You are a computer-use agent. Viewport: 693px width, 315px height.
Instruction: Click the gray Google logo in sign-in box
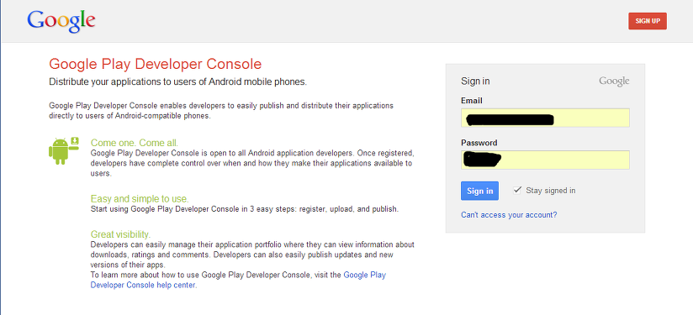(x=614, y=81)
